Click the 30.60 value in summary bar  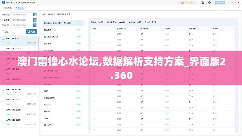(x=101, y=22)
